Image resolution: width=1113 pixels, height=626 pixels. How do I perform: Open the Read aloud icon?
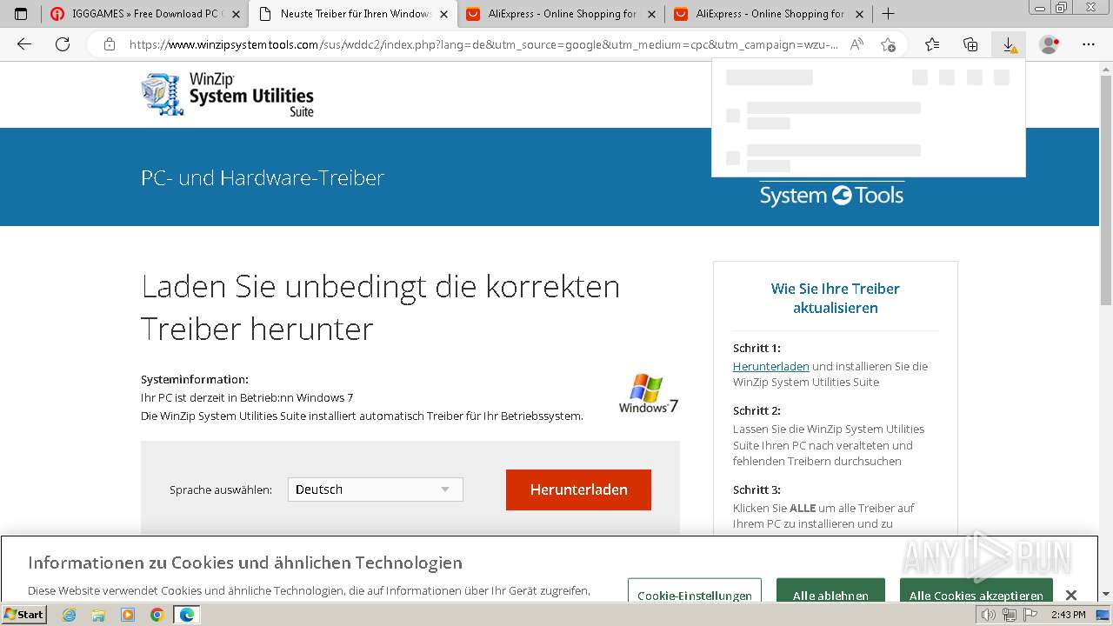(856, 44)
